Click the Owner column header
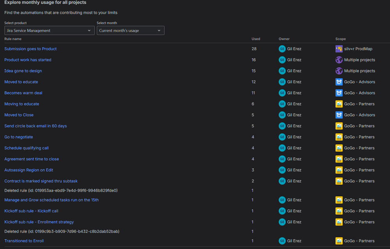Viewport: 390px width, 249px height. 284,39
